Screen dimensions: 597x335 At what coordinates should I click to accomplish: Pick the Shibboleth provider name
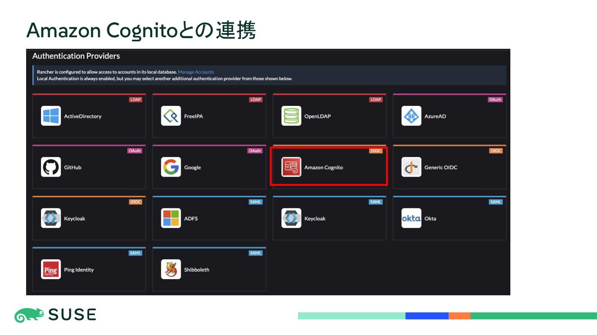[197, 270]
